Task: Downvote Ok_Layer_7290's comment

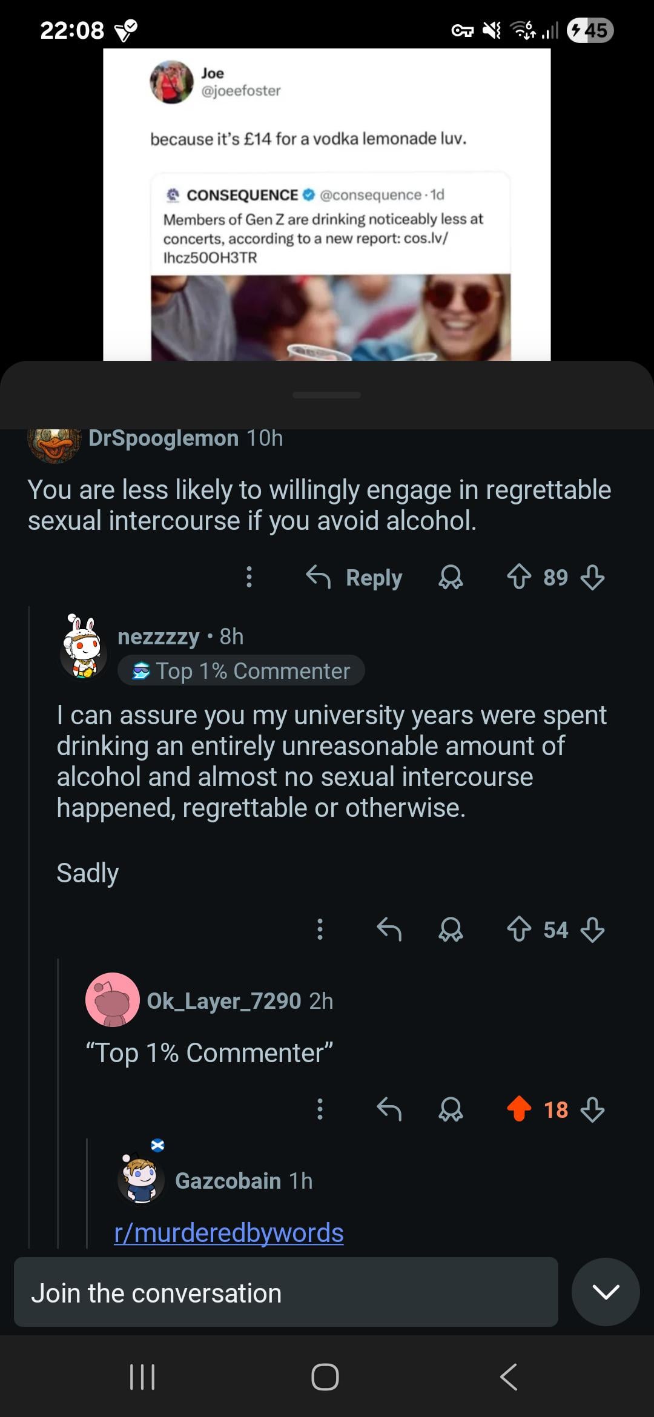Action: 592,1109
